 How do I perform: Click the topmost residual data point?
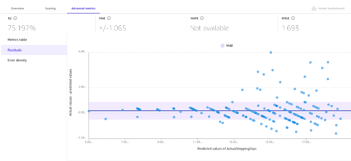tap(271, 52)
